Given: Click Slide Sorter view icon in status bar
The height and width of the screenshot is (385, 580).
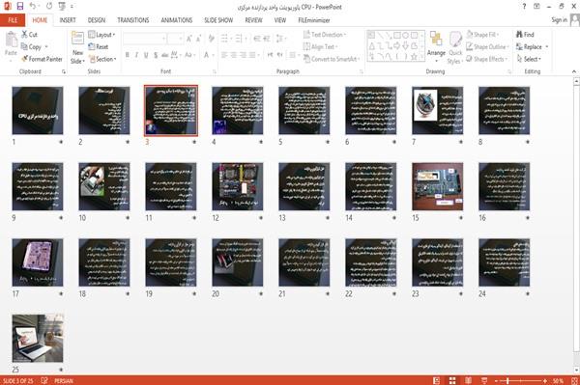Looking at the screenshot, I should click(x=452, y=380).
